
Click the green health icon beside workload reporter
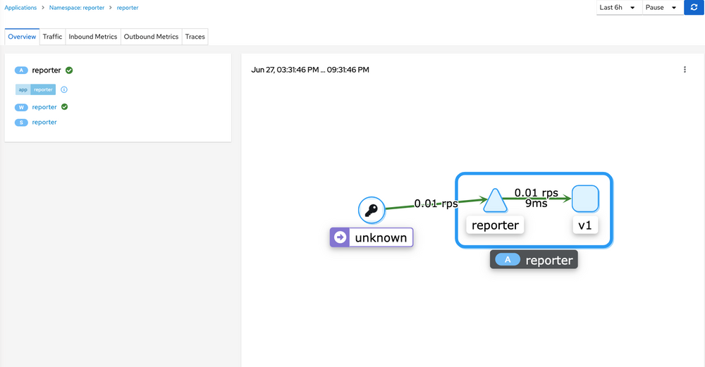point(64,107)
